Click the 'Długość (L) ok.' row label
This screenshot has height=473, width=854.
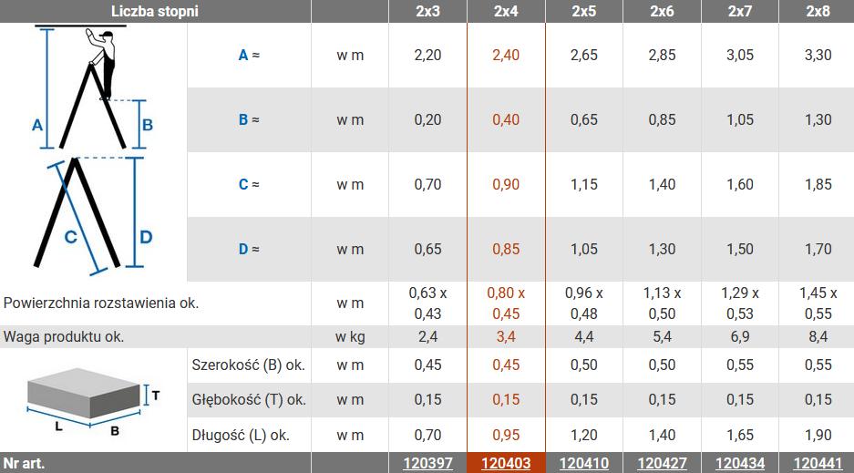pyautogui.click(x=248, y=434)
